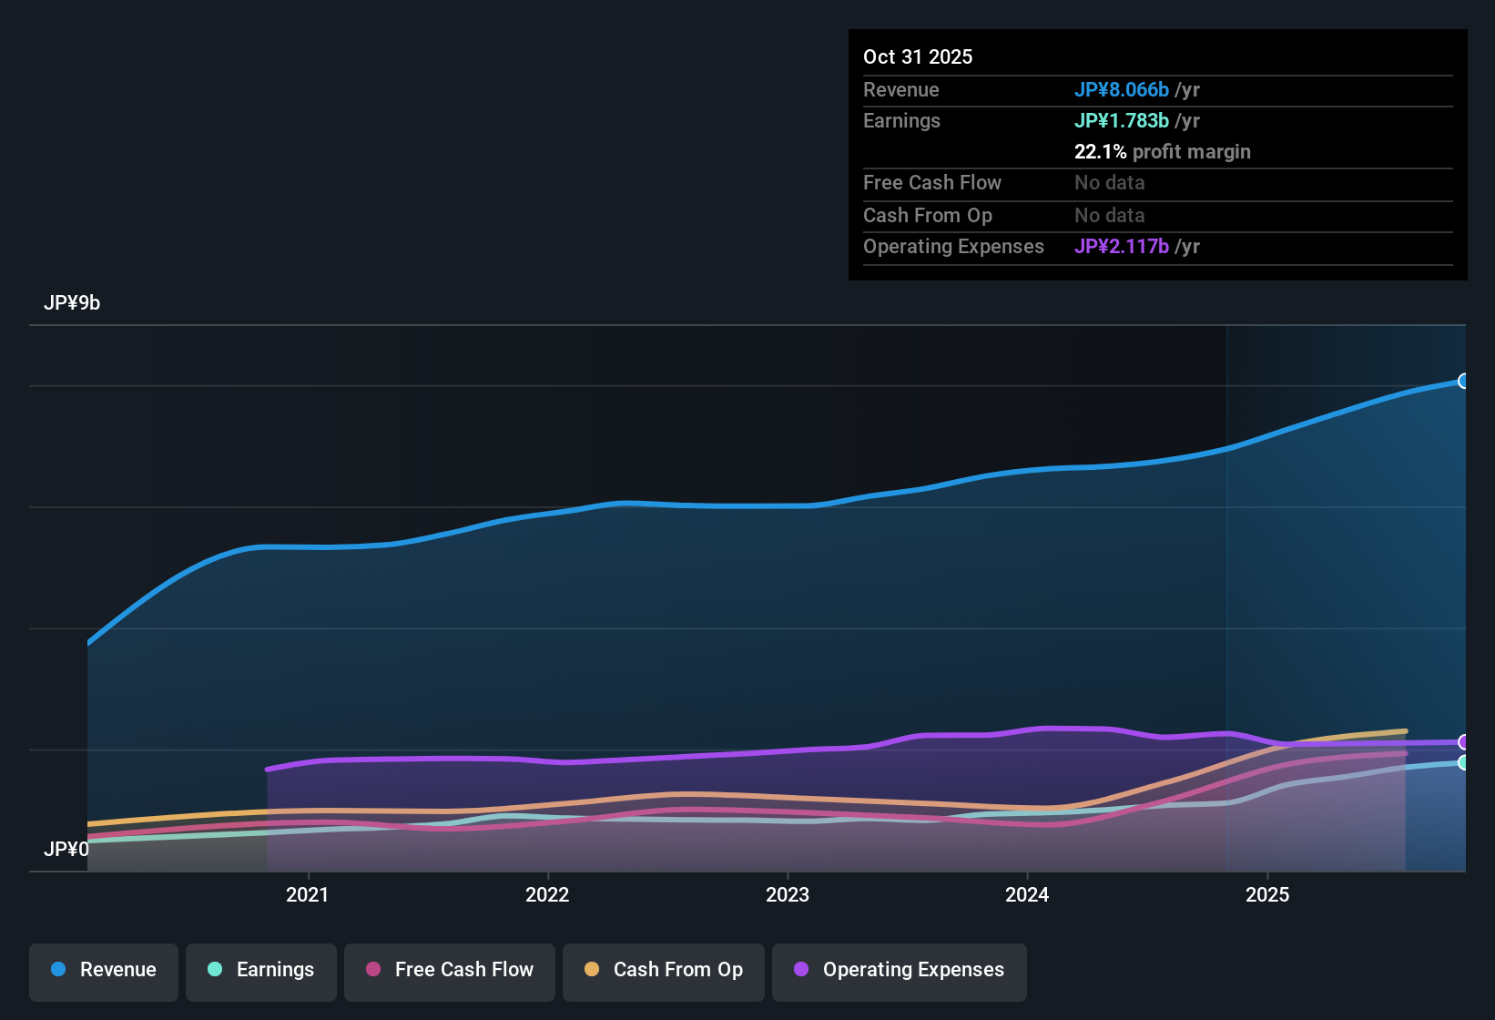Click the Cash From Op legend pill
Screen dimensions: 1495x1020
(x=663, y=970)
